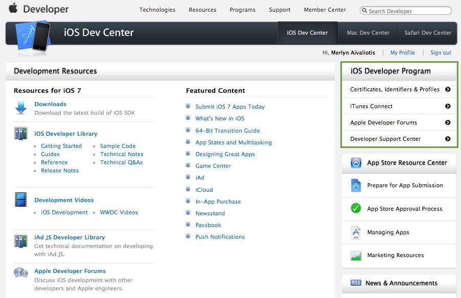The height and width of the screenshot is (298, 461).
Task: Click the Development Videos film icon
Action: (21, 200)
